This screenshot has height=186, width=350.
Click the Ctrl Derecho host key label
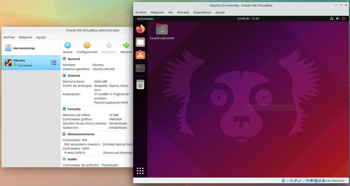(335, 181)
